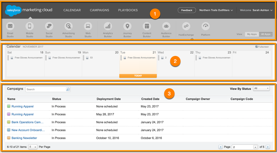
Task: Go to previous campaigns page arrow
Action: (x=220, y=147)
